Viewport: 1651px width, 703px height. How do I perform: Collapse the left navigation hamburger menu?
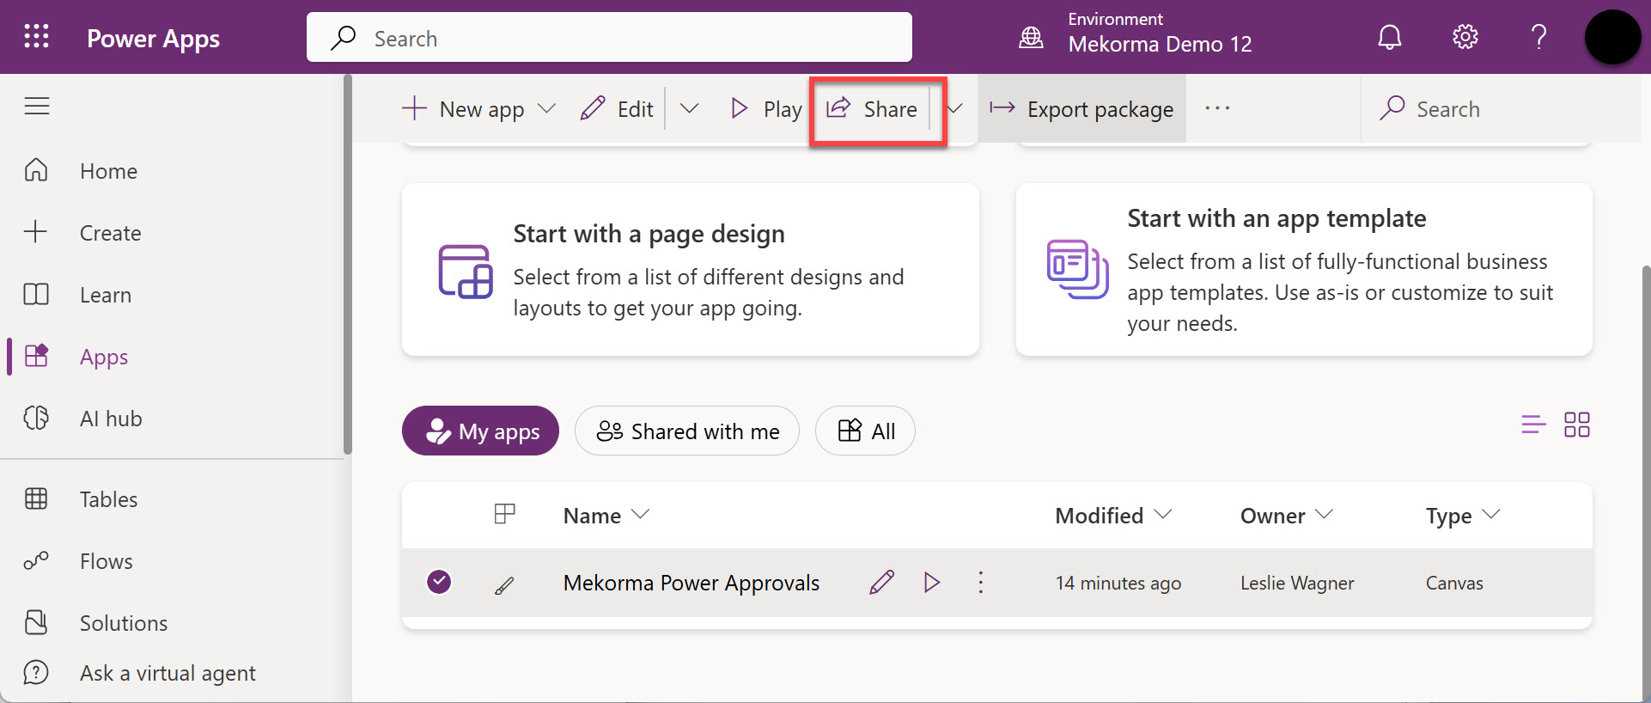(x=37, y=107)
